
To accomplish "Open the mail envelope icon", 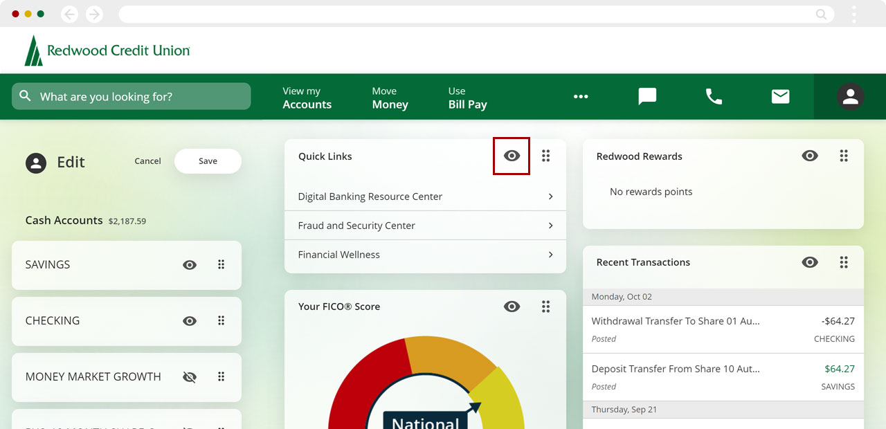I will pos(780,96).
